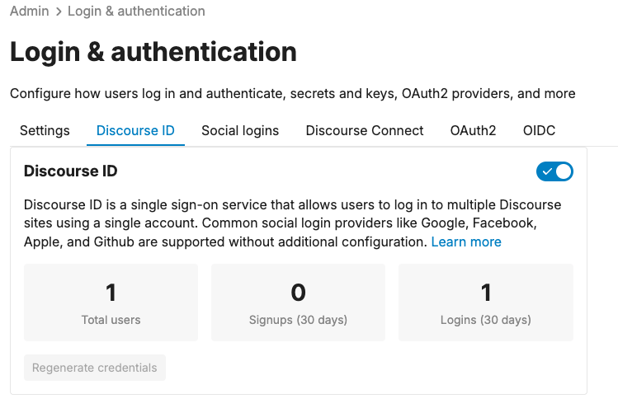Switch to the OAuth2 tab
The image size is (618, 408).
click(x=473, y=130)
